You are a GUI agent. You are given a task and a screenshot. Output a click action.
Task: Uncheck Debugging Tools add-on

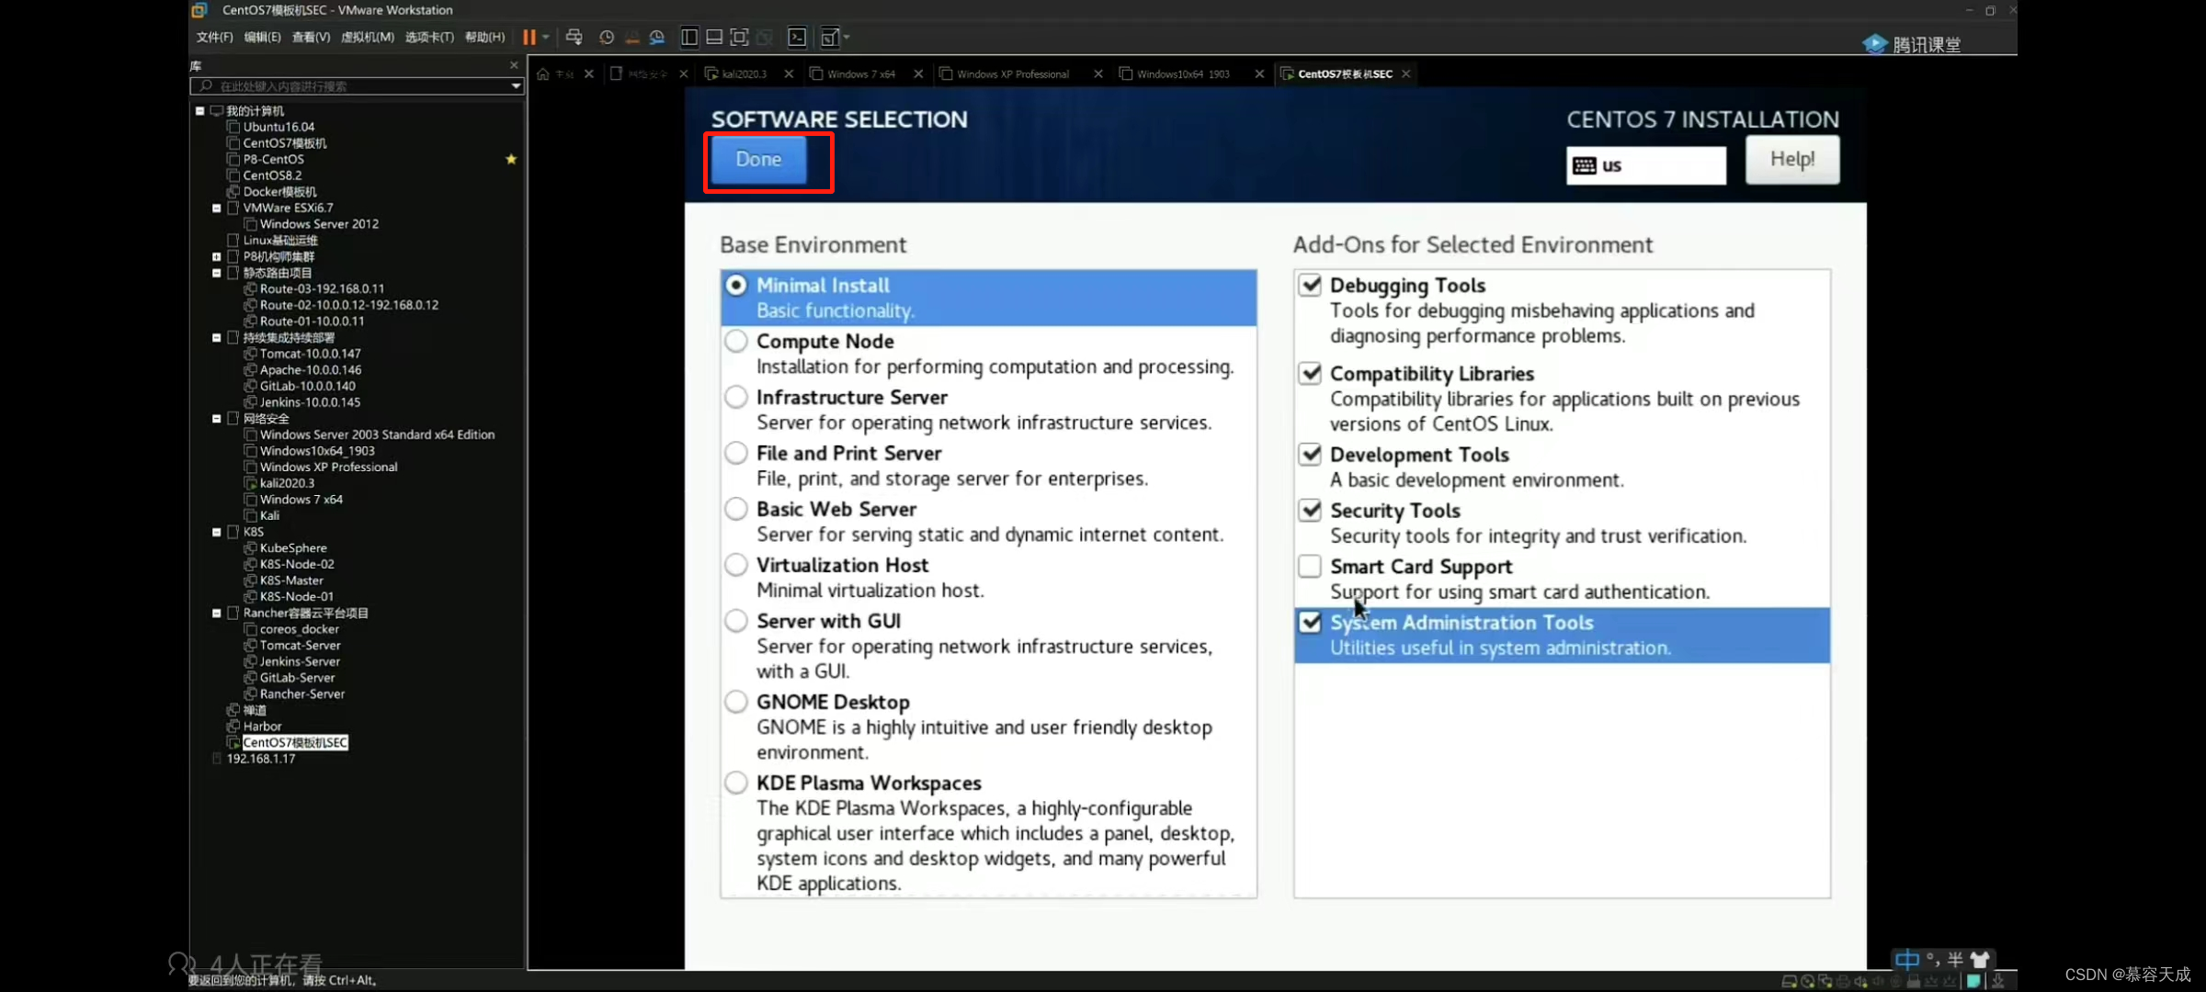click(1310, 286)
